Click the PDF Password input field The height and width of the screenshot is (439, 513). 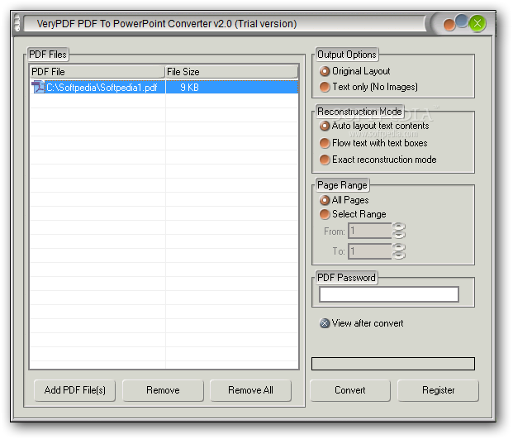(389, 294)
